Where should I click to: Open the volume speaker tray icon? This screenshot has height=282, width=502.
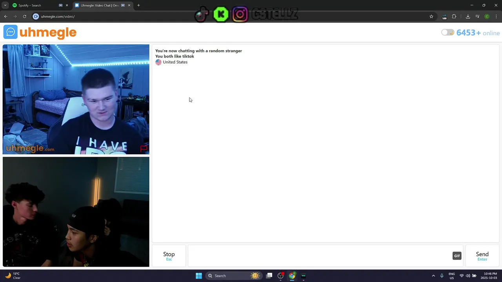click(468, 276)
